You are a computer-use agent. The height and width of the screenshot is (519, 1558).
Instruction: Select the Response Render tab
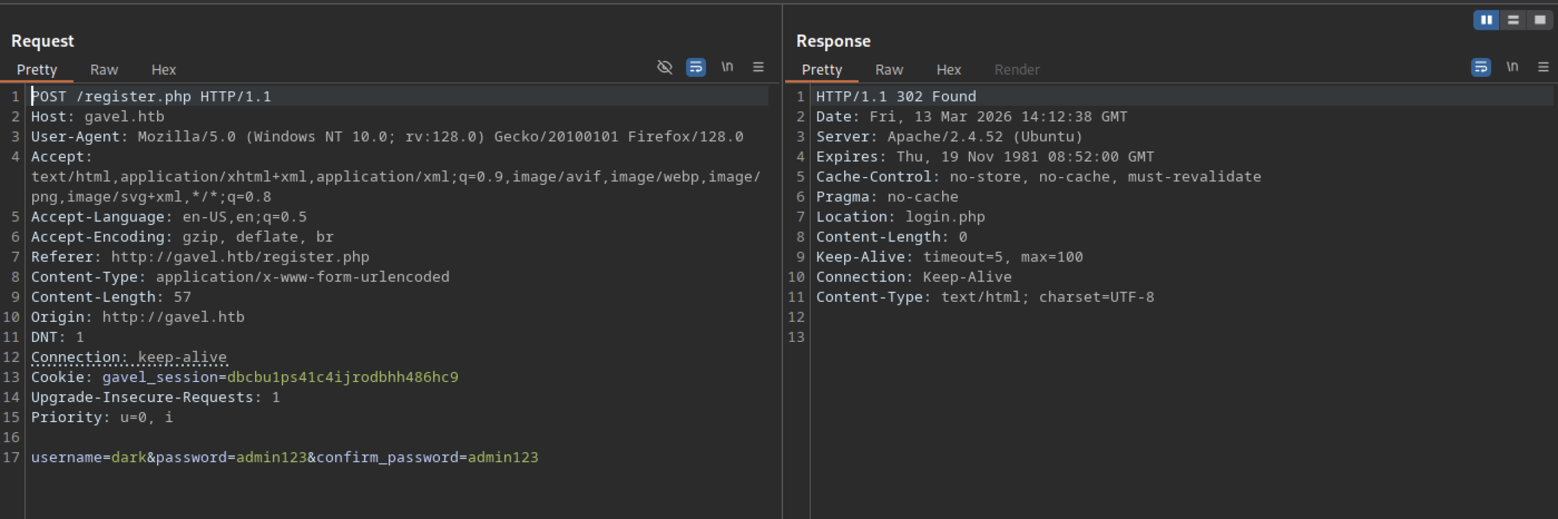pyautogui.click(x=1016, y=70)
